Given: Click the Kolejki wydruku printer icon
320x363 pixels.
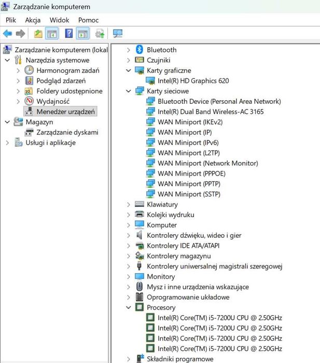Looking at the screenshot, I should 139,214.
